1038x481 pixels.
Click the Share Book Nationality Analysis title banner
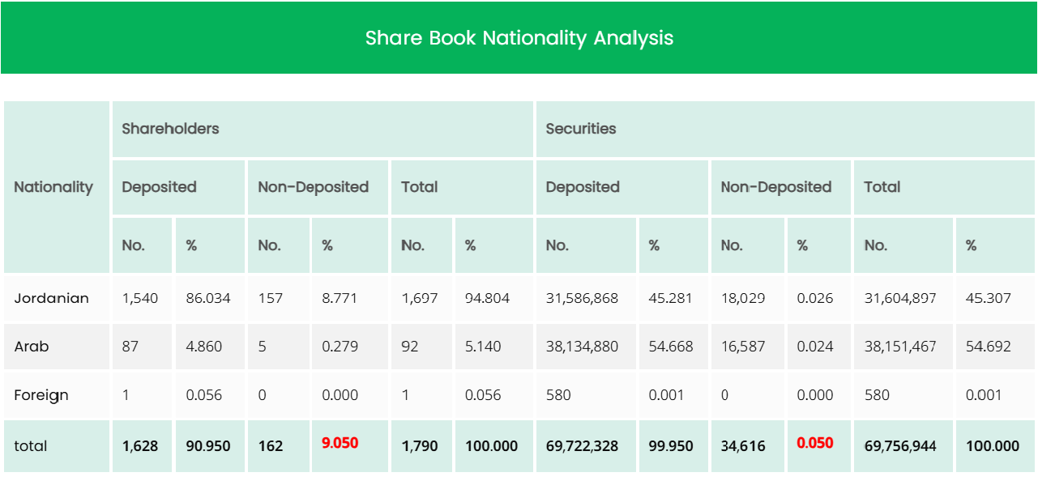click(x=519, y=38)
